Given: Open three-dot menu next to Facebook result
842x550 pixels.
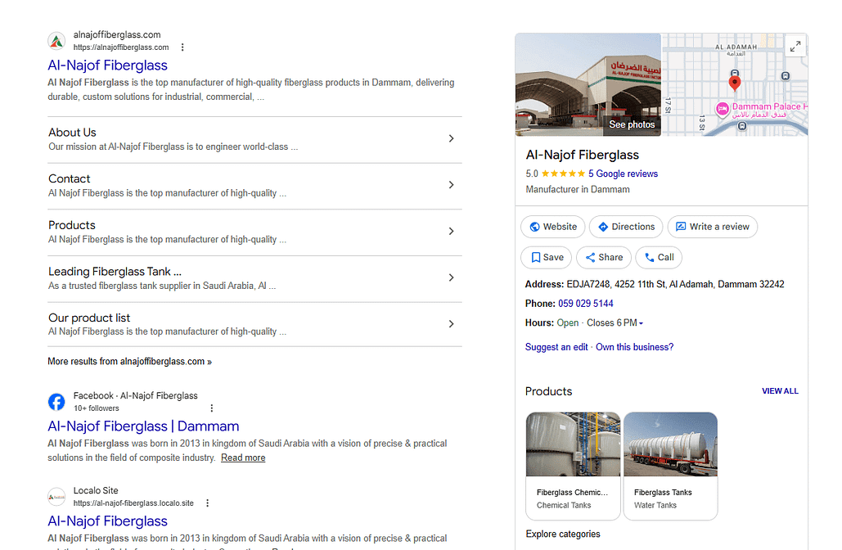Looking at the screenshot, I should click(212, 408).
